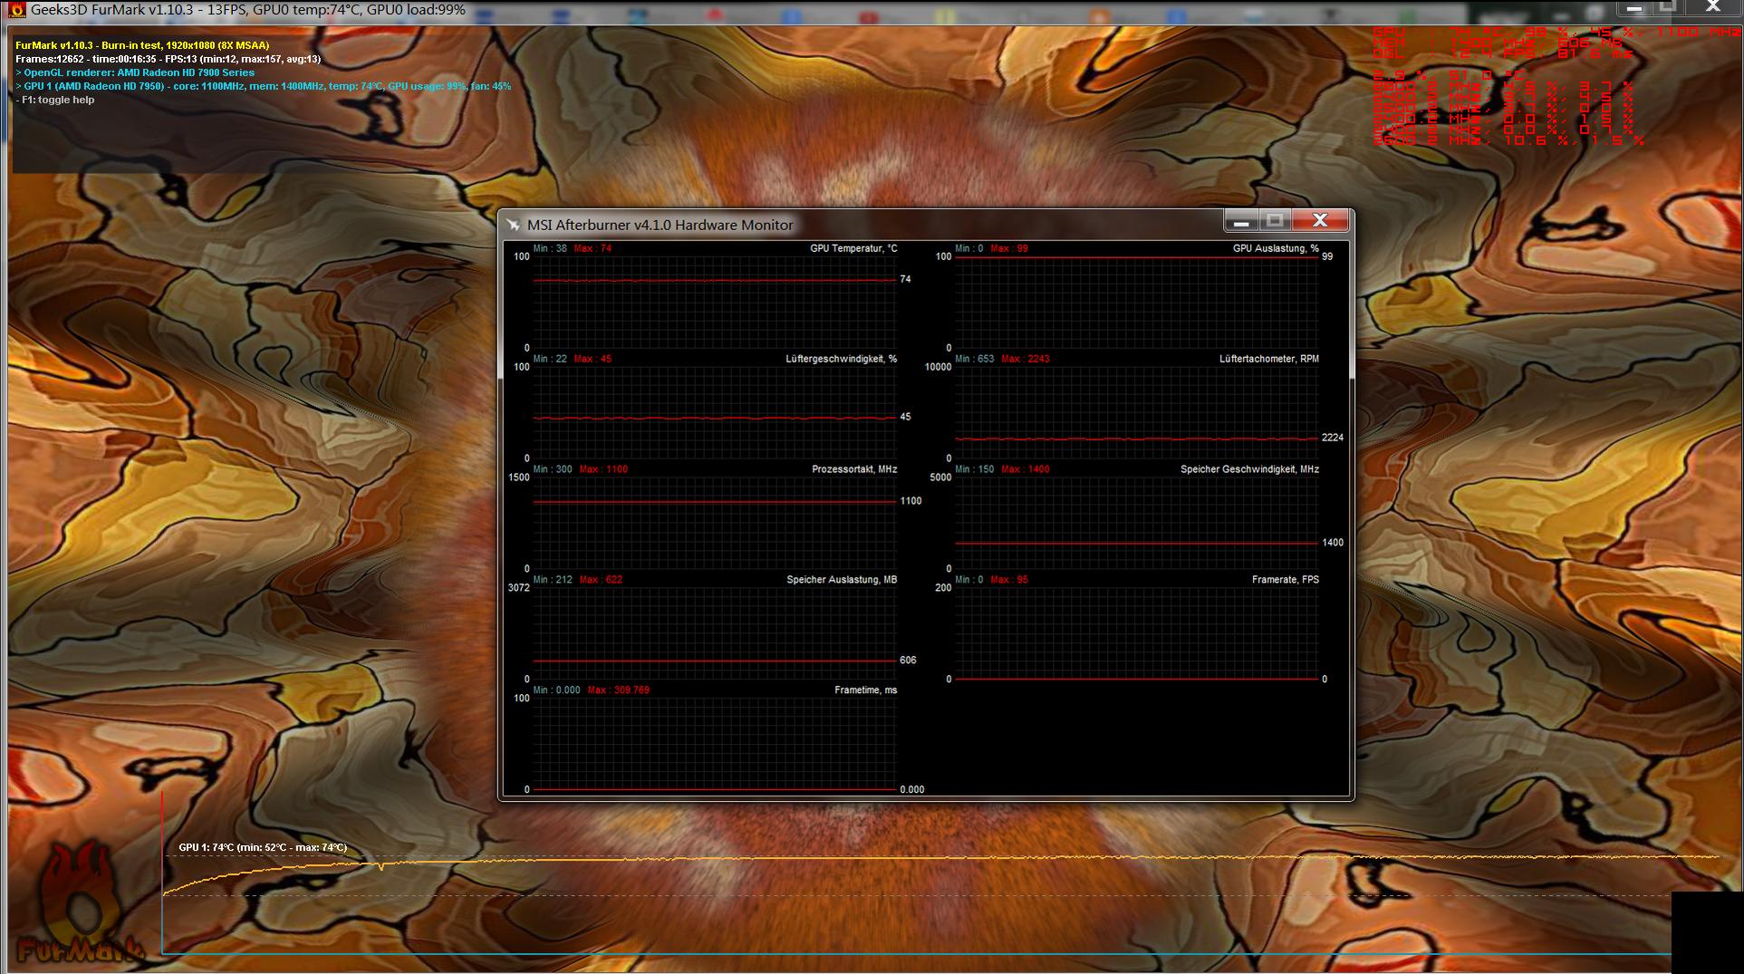Image resolution: width=1744 pixels, height=974 pixels.
Task: Click the 'Lüftergeschwindigkeit, %' label
Action: (841, 359)
